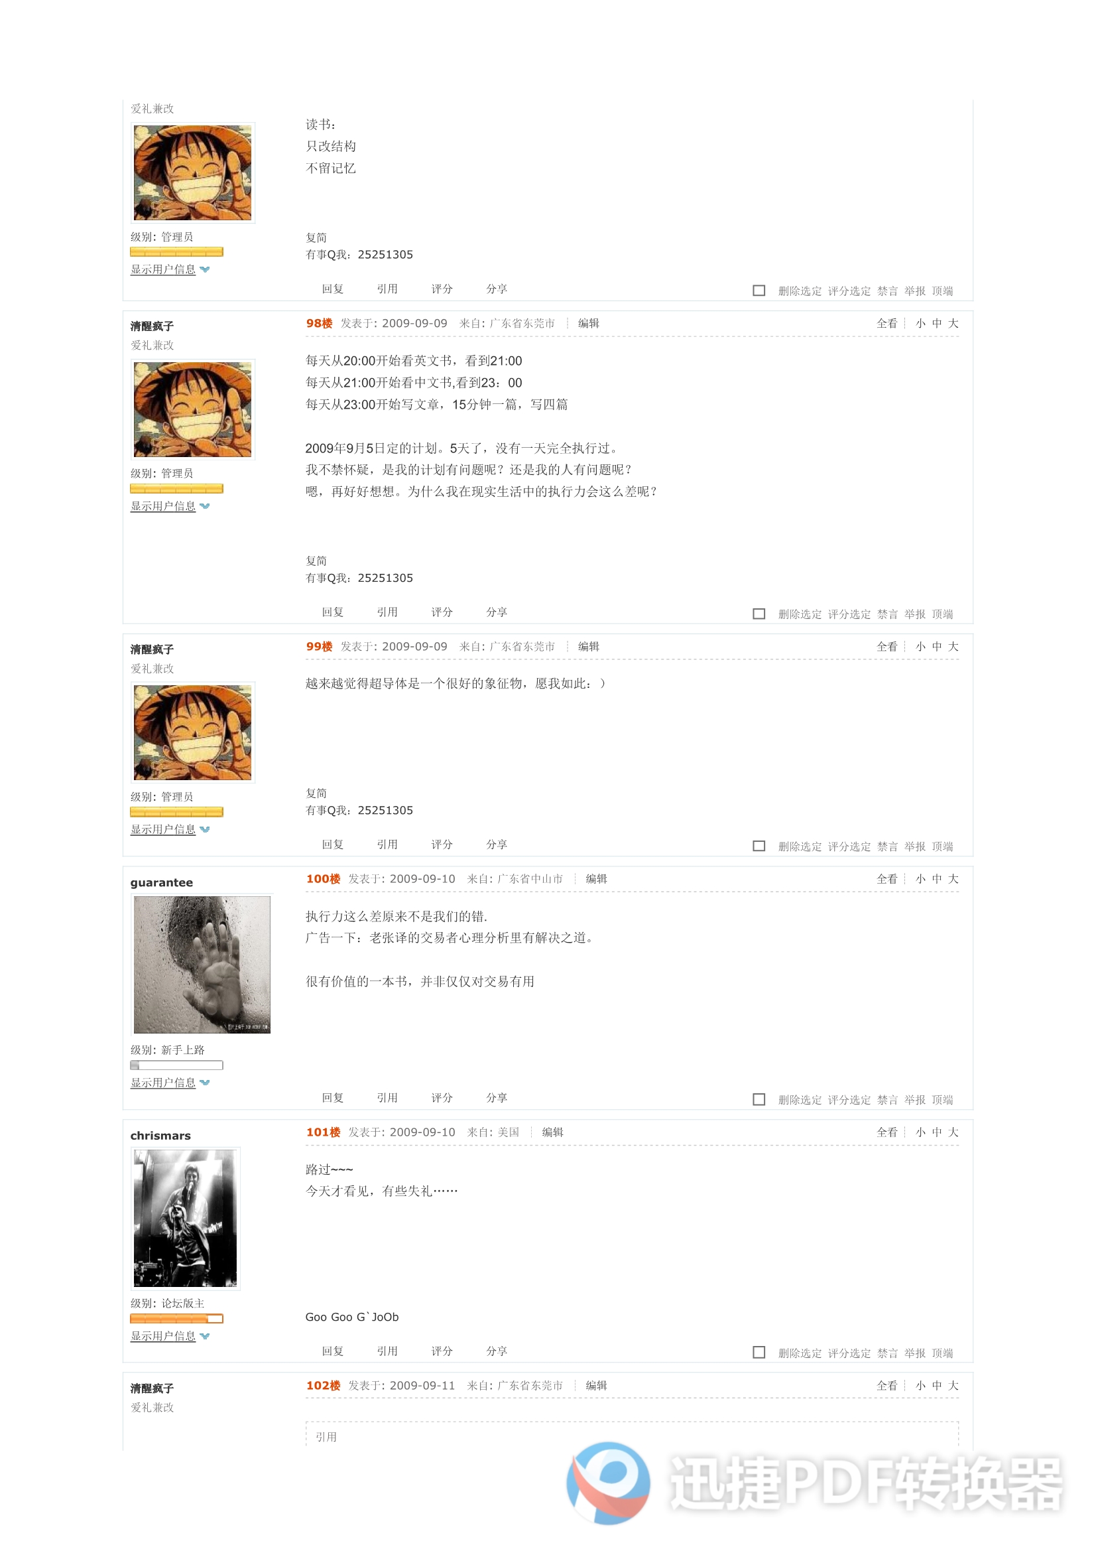The image size is (1096, 1551).
Task: Tick the select checkbox for post 98
Action: click(759, 614)
